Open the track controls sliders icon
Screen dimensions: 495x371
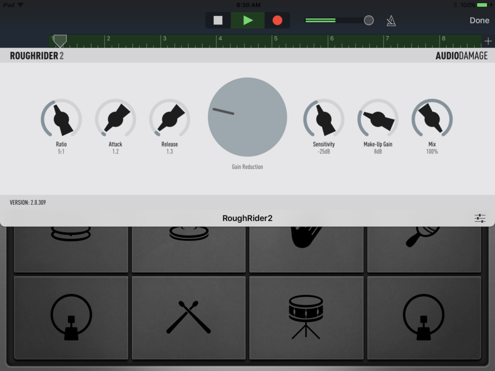(480, 218)
